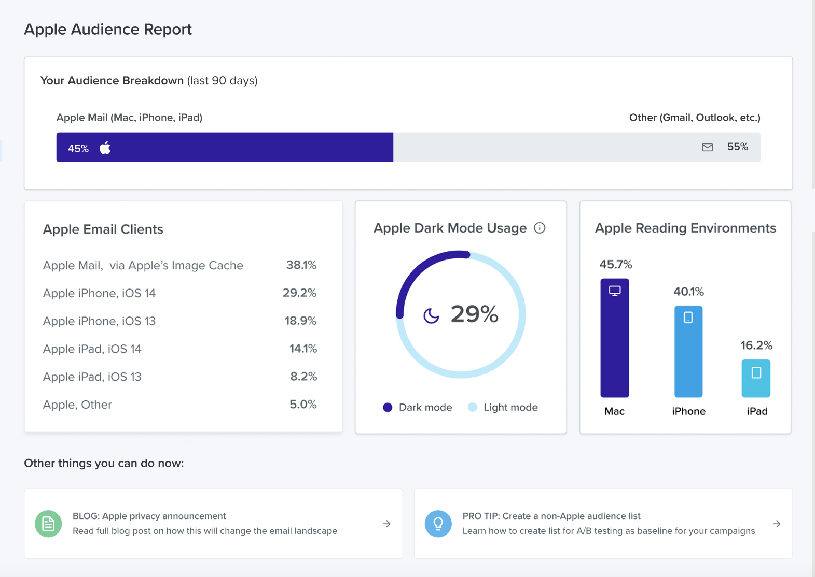Open the non-Apple audience list pro tip
Image resolution: width=815 pixels, height=577 pixels.
603,524
